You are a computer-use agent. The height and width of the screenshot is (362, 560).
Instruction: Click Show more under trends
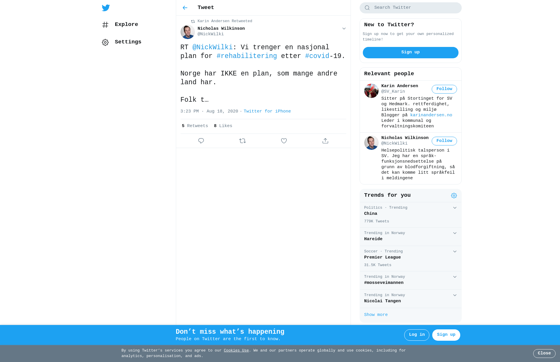(376, 315)
